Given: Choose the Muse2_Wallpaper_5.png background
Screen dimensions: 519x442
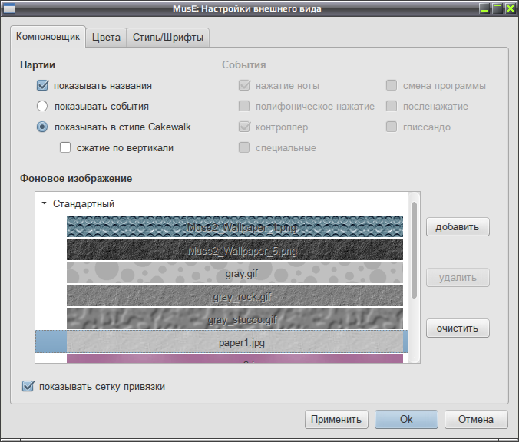Looking at the screenshot, I should [x=235, y=250].
